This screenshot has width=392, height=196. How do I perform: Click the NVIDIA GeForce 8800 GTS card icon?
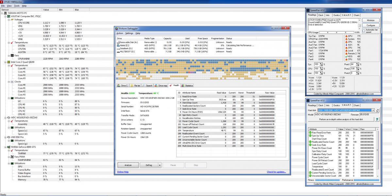point(9,147)
